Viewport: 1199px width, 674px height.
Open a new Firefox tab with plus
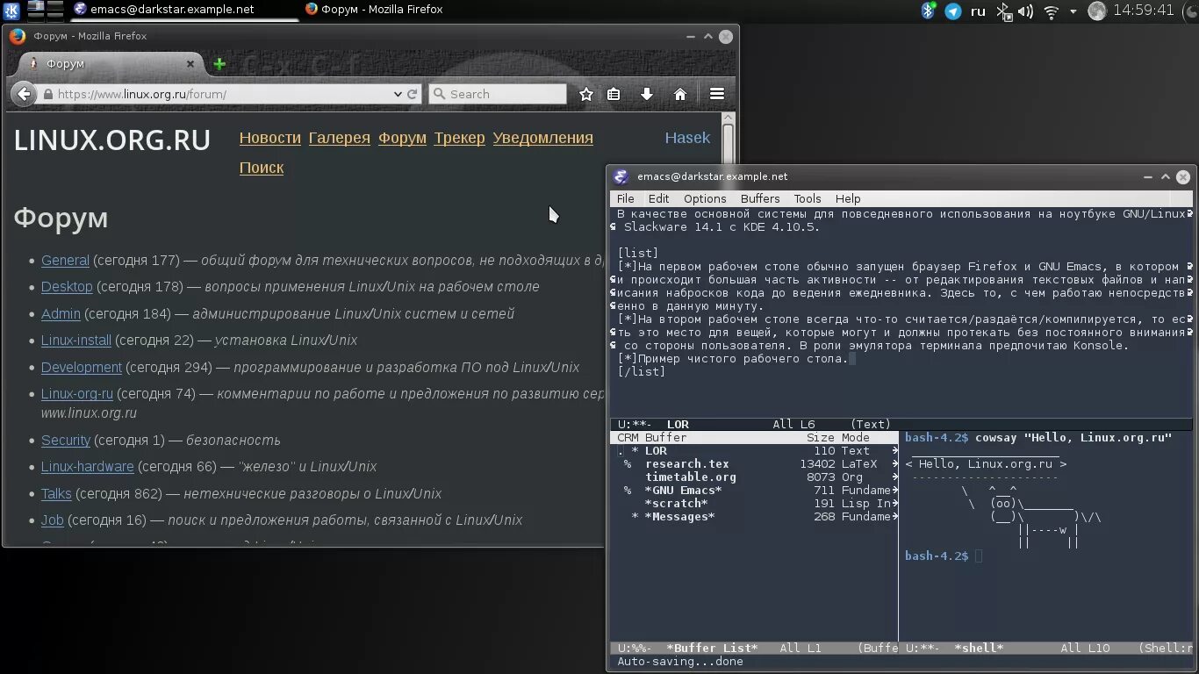click(219, 63)
